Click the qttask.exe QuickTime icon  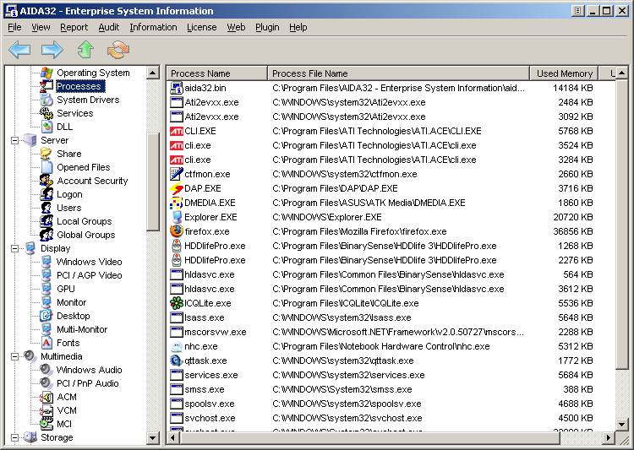point(177,361)
